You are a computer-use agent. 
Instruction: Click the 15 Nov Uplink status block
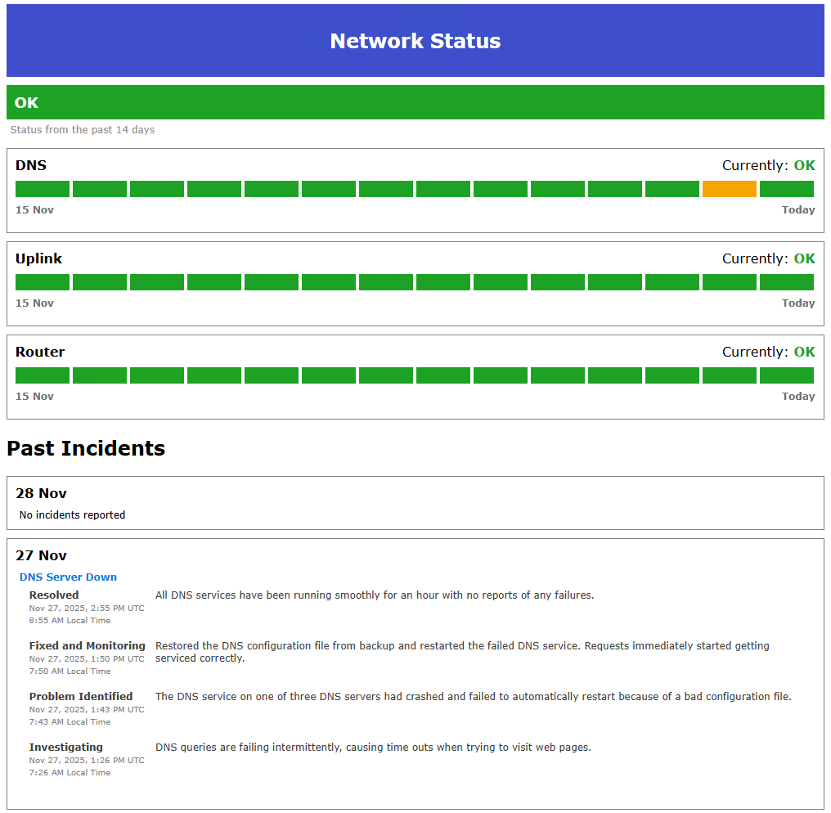point(42,281)
